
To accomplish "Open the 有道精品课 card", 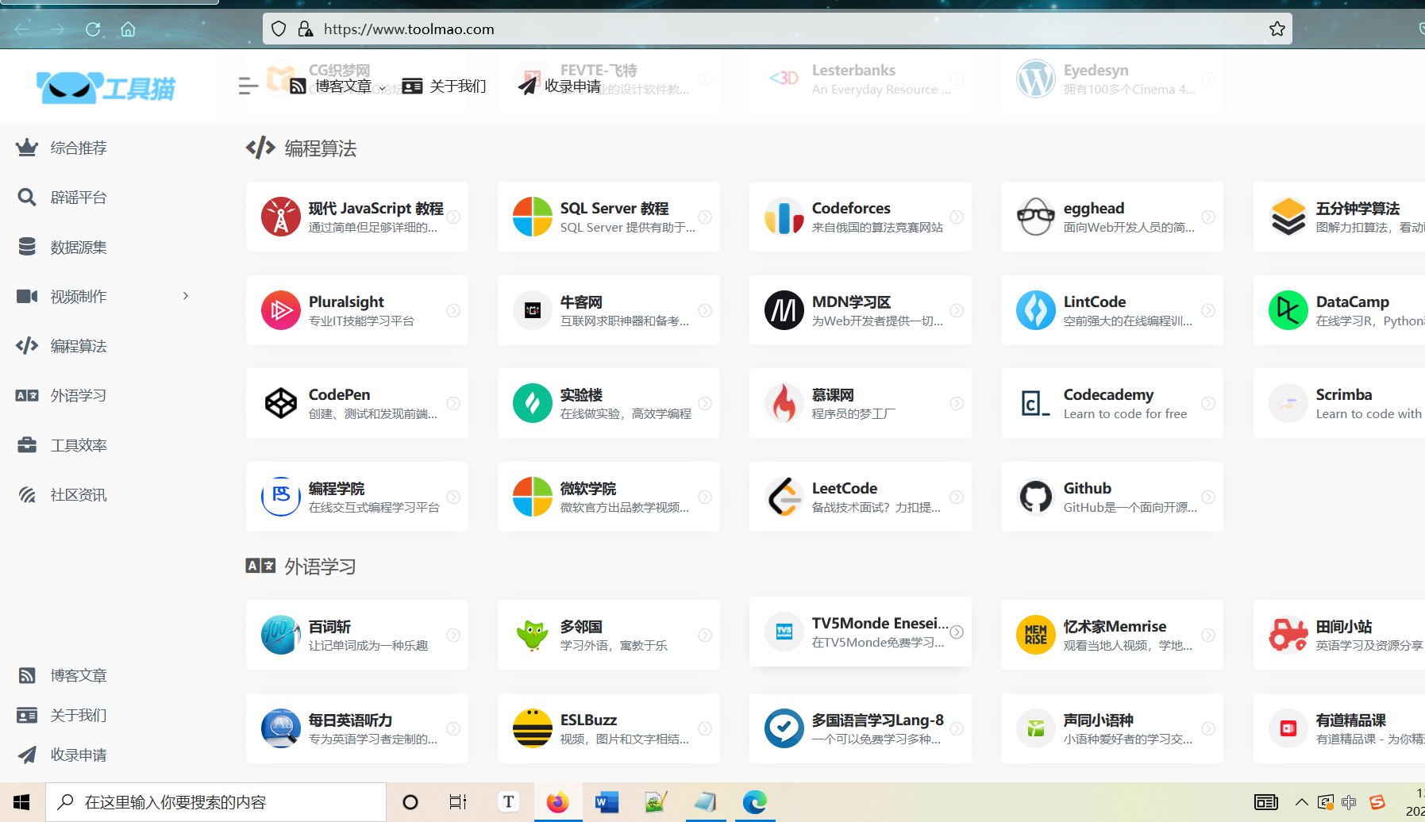I will [1338, 728].
